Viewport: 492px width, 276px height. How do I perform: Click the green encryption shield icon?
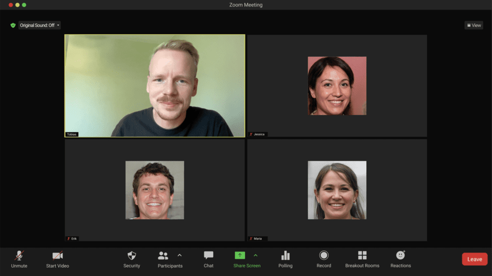pyautogui.click(x=13, y=25)
